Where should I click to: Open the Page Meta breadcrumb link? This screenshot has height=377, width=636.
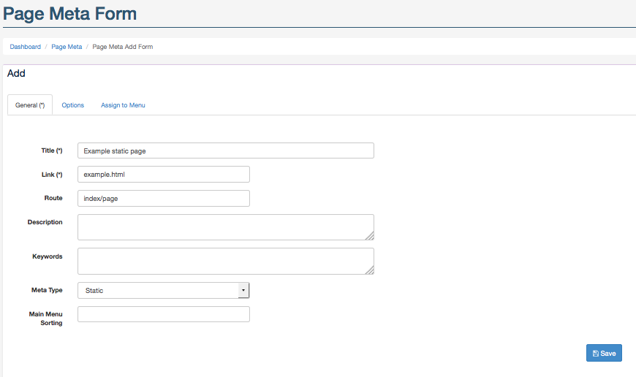pyautogui.click(x=67, y=47)
